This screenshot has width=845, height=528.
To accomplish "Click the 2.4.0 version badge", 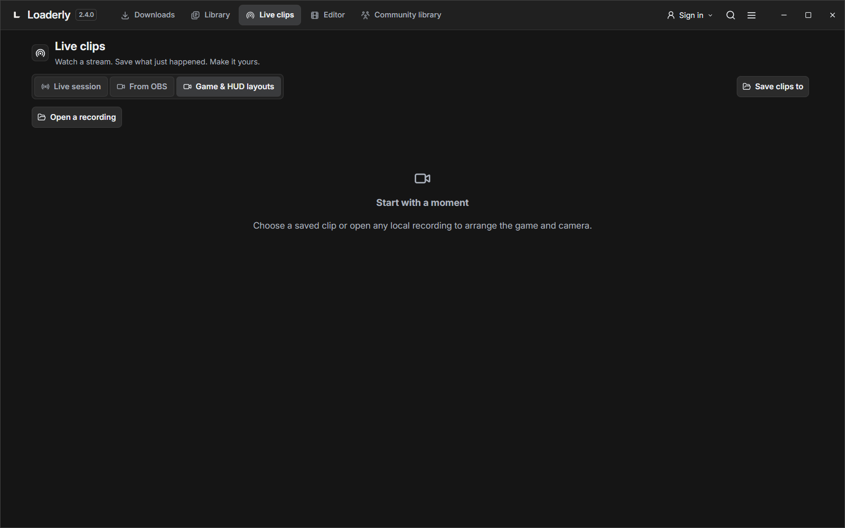I will (x=86, y=15).
